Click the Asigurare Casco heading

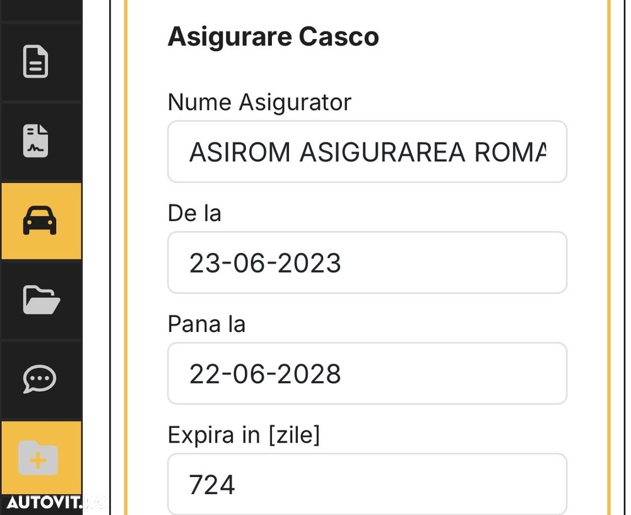coord(273,37)
